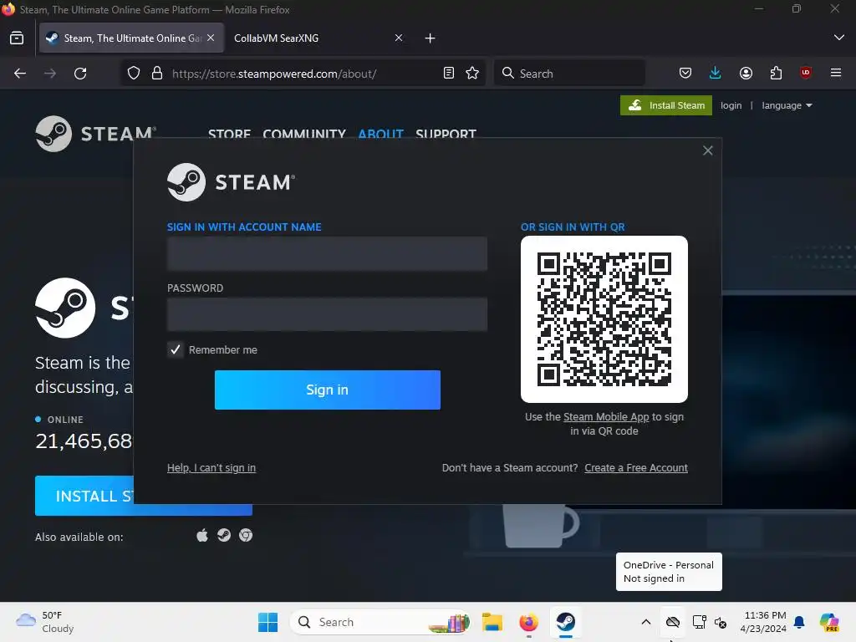The height and width of the screenshot is (642, 856).
Task: Open File Explorer from taskbar
Action: pos(492,622)
